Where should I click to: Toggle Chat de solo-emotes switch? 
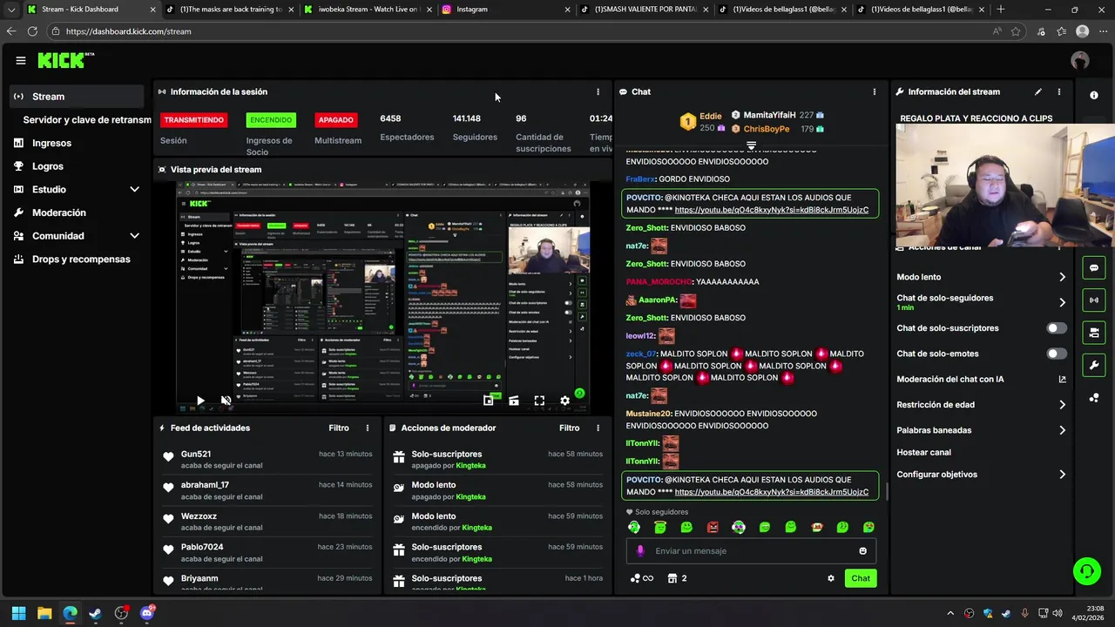pos(1056,354)
